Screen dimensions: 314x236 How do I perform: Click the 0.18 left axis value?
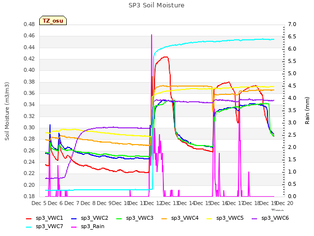tap(29, 196)
